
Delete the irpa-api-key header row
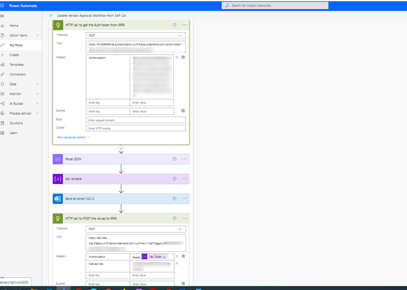(x=177, y=263)
